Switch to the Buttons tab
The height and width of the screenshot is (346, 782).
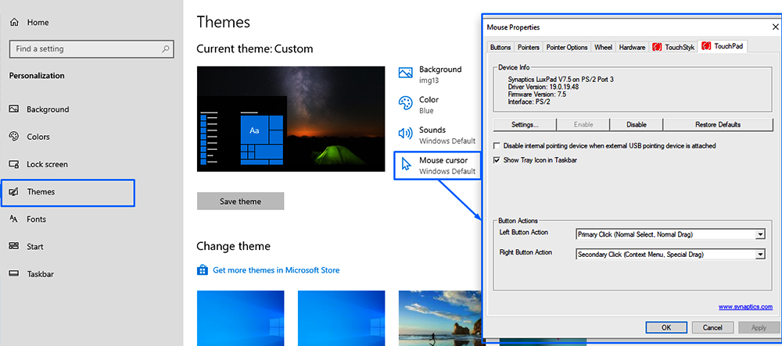tap(500, 48)
